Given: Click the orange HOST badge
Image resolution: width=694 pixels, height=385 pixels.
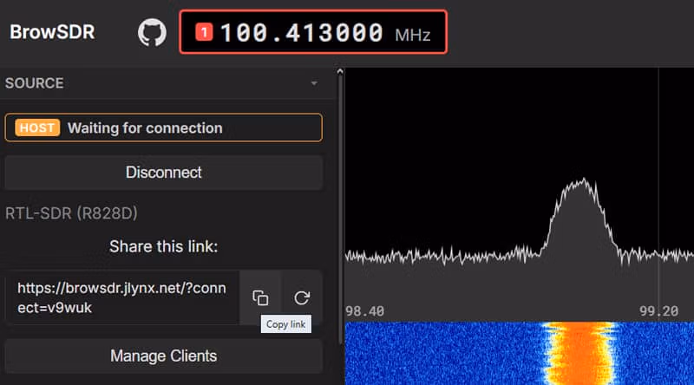Looking at the screenshot, I should click(x=37, y=127).
